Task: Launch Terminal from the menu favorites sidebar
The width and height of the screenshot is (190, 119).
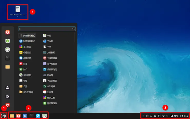Action: tap(7, 58)
